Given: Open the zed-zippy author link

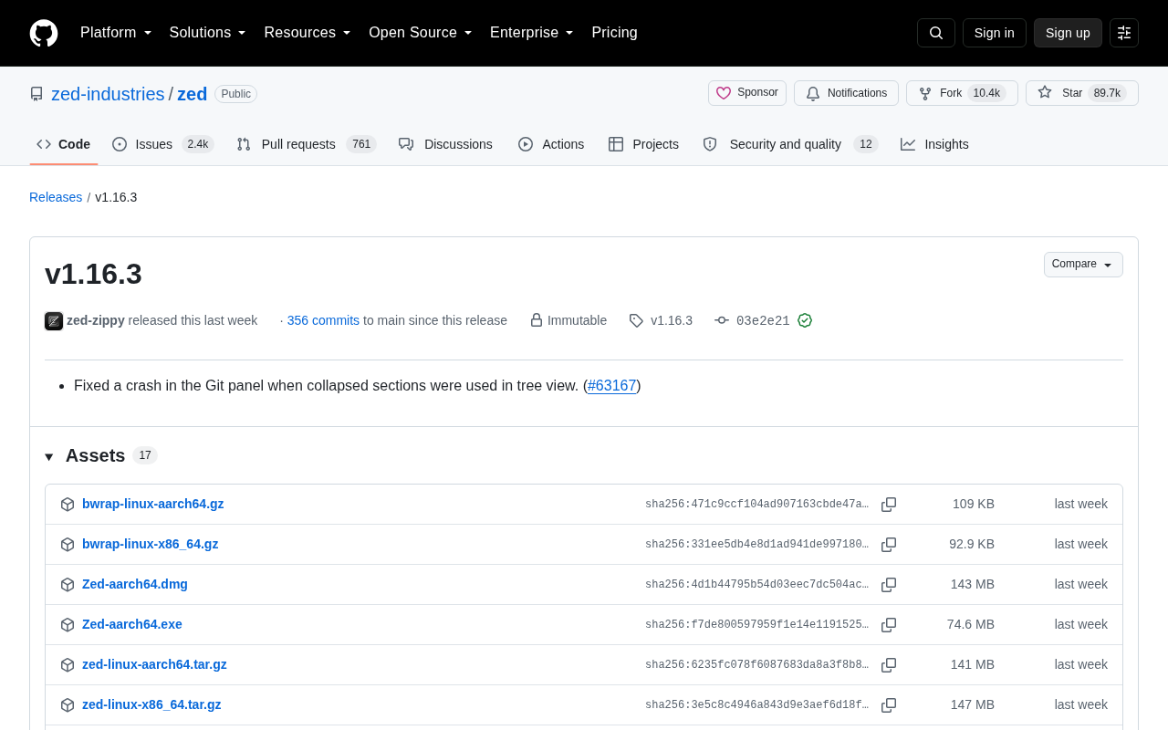Looking at the screenshot, I should (96, 320).
